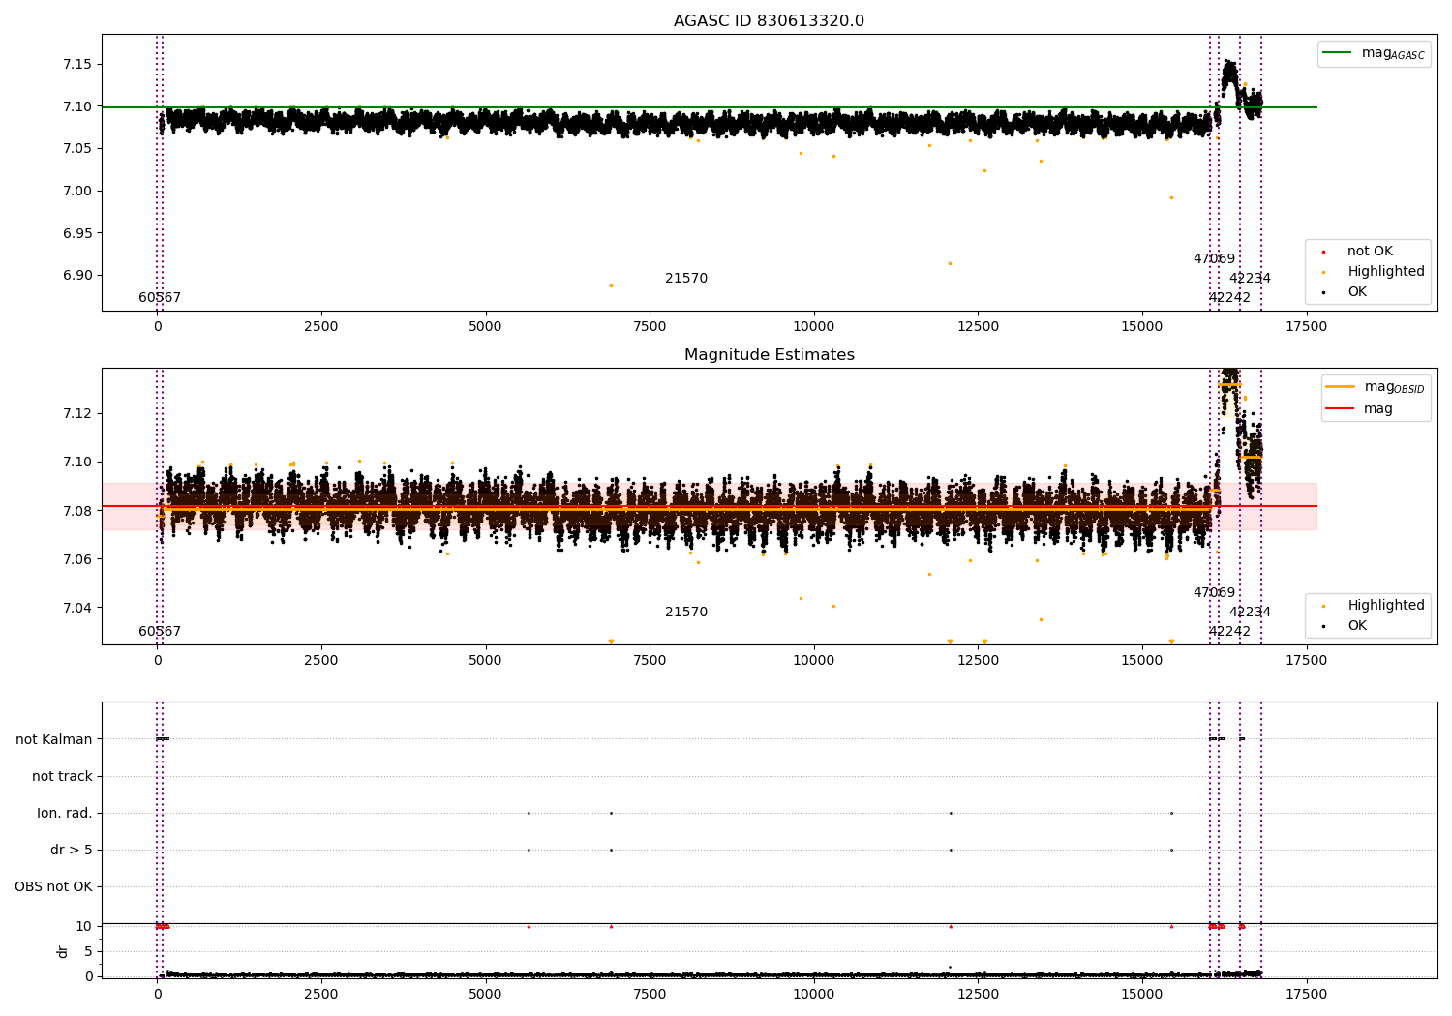Click black 'OK' legend marker in top plot
Screen dimensions: 1452x1016
pos(1323,292)
